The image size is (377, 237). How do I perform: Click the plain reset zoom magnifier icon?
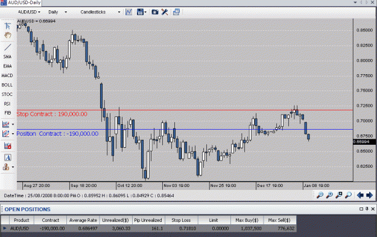[348, 195]
